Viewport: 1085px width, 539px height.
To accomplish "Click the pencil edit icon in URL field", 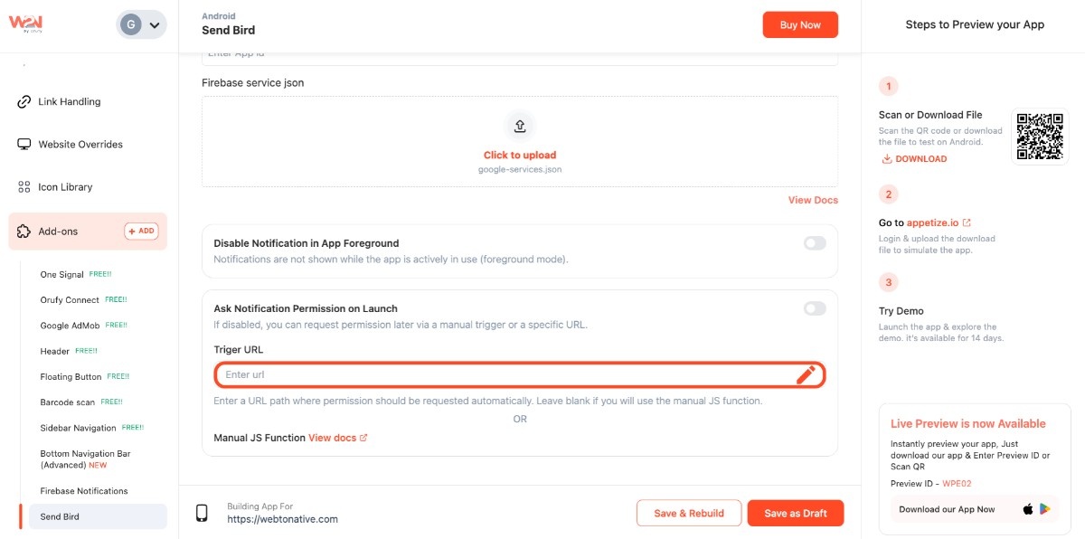I will pos(806,375).
